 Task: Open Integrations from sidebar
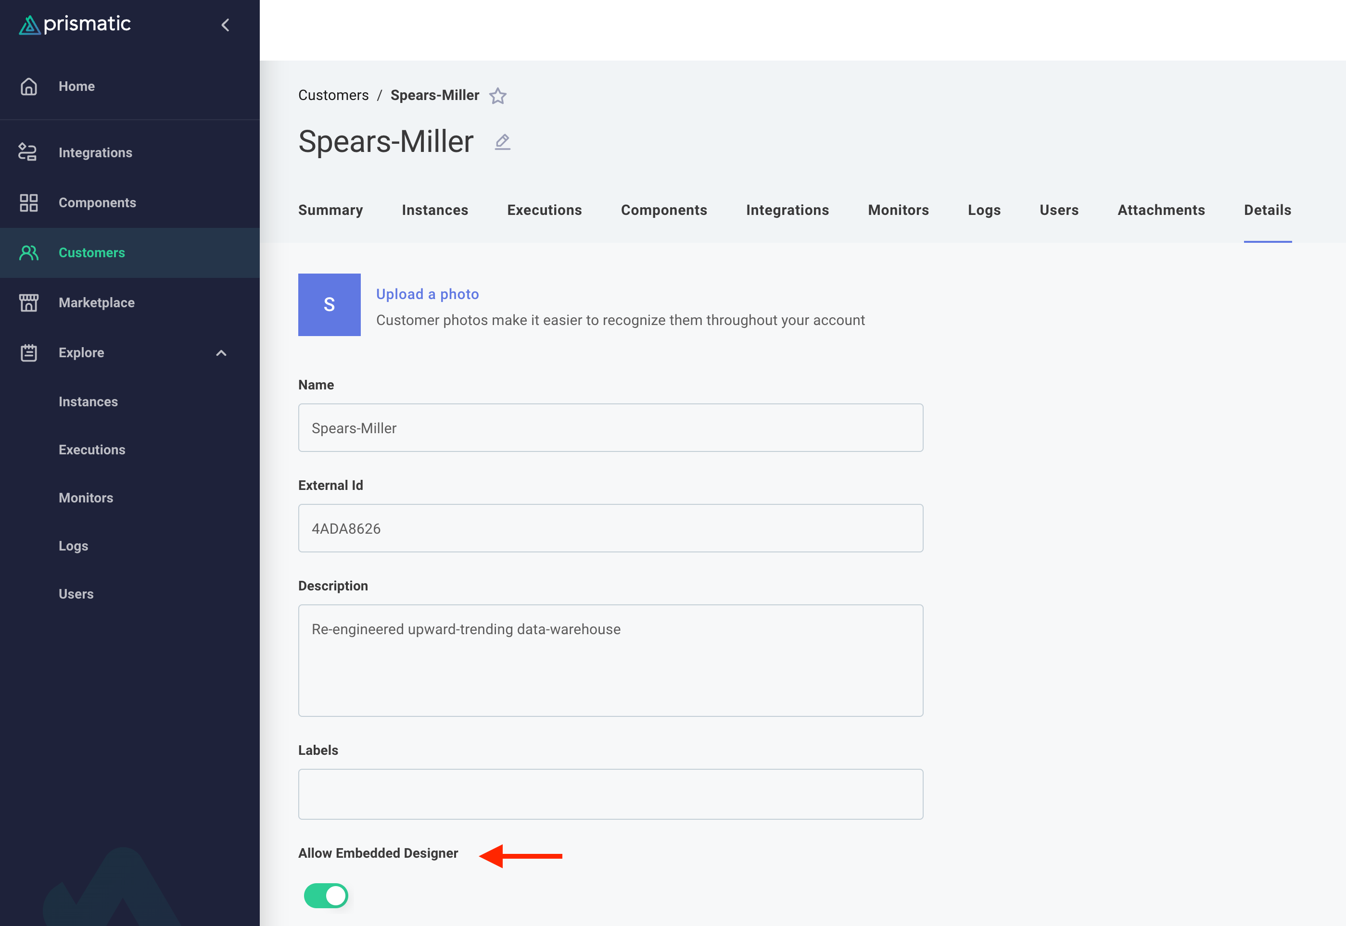(x=95, y=152)
